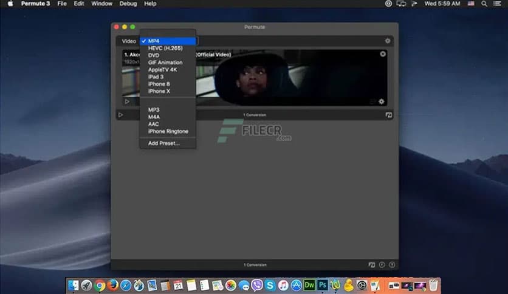The height and width of the screenshot is (294, 508).
Task: Launch Dreamweaver from the Dock
Action: (x=309, y=285)
